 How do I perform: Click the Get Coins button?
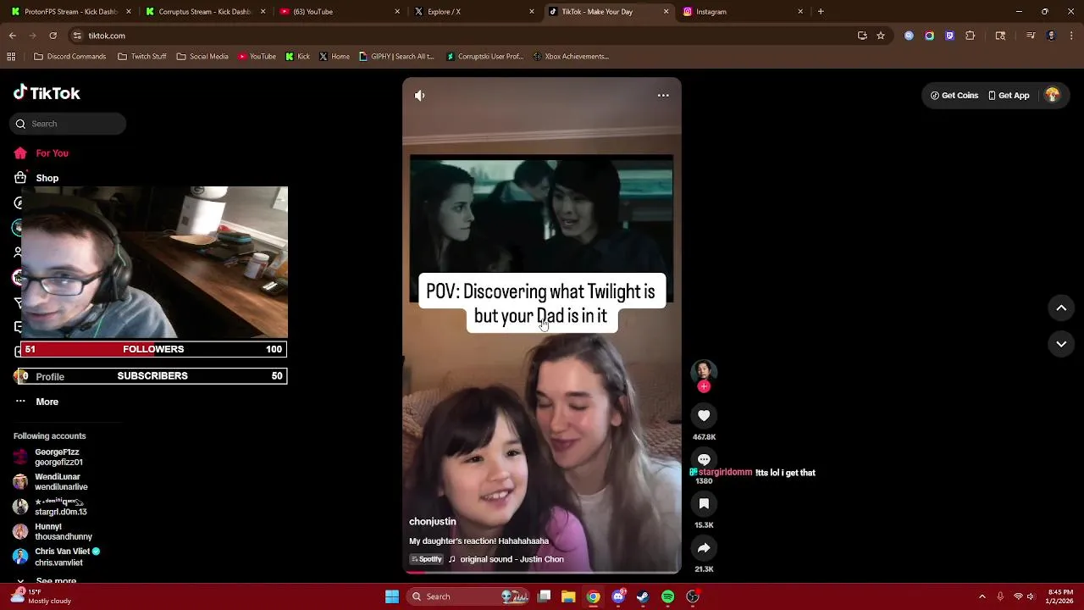coord(954,96)
